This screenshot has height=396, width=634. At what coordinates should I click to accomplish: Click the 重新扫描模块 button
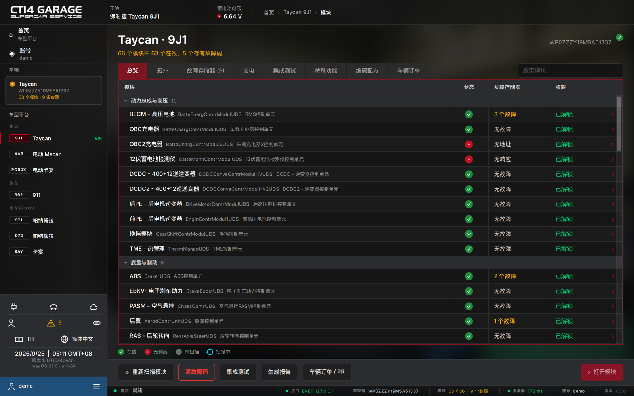pyautogui.click(x=146, y=372)
